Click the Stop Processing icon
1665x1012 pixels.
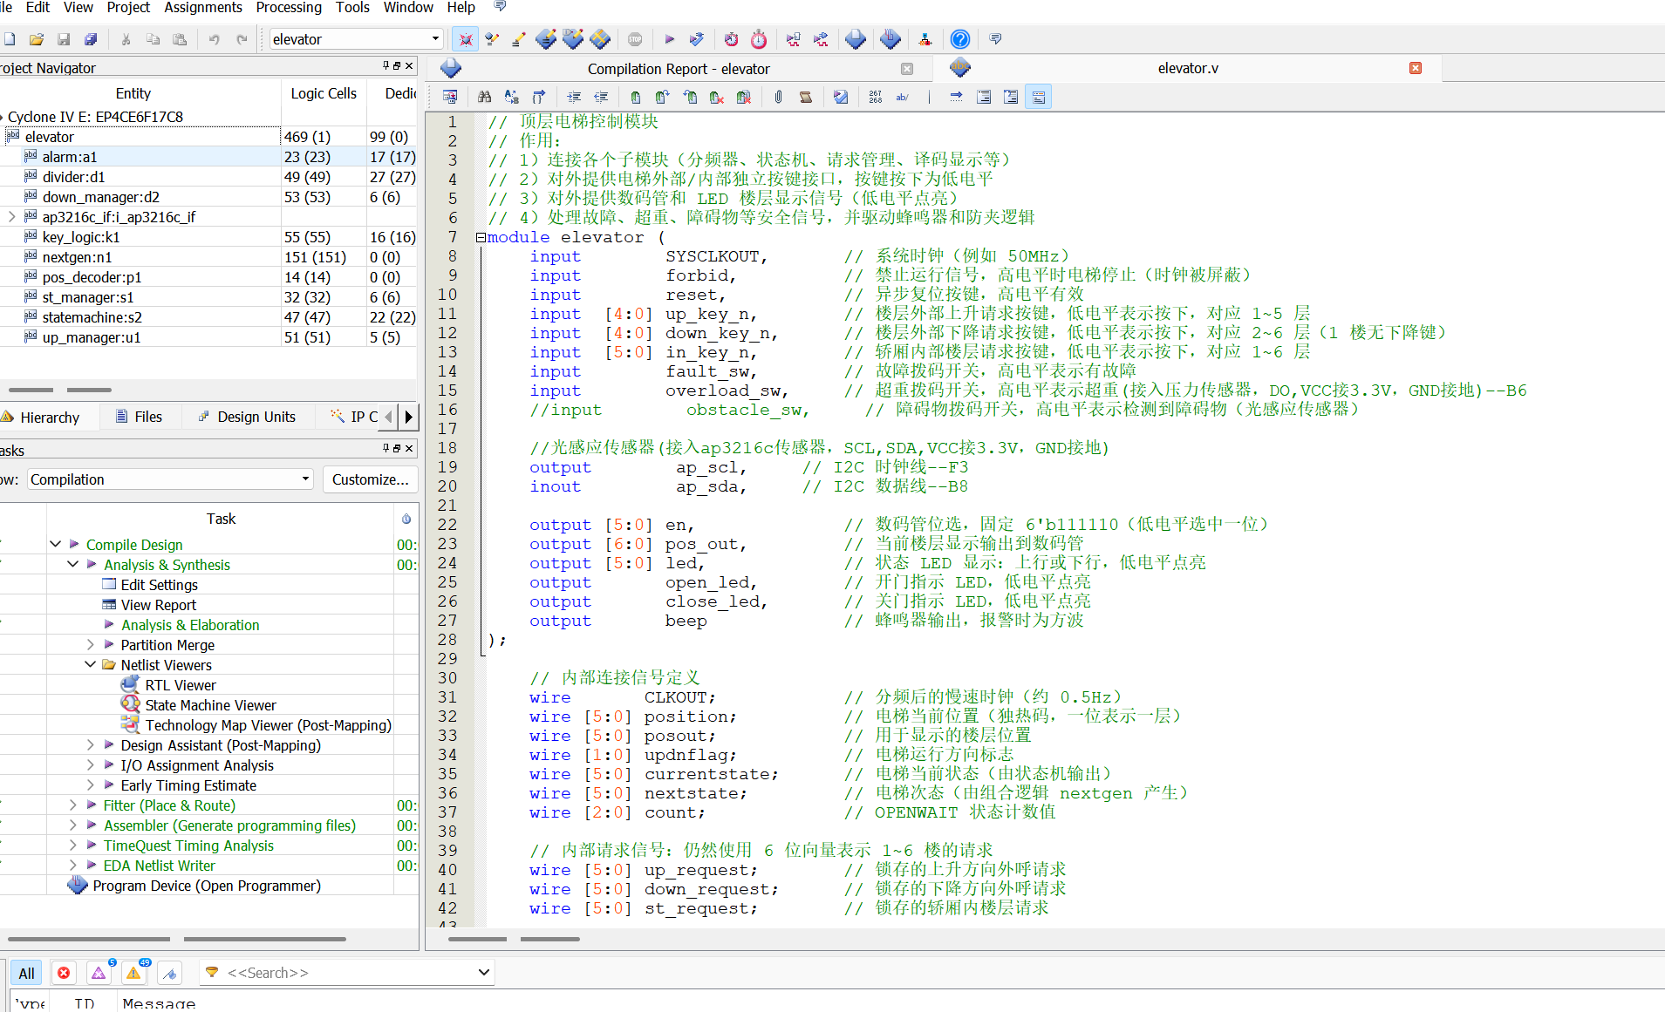tap(635, 39)
